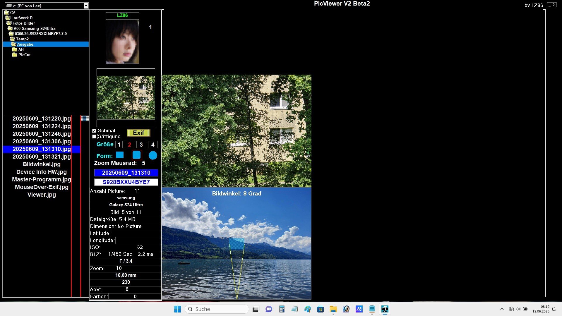Set Größe to size 2

[129, 145]
